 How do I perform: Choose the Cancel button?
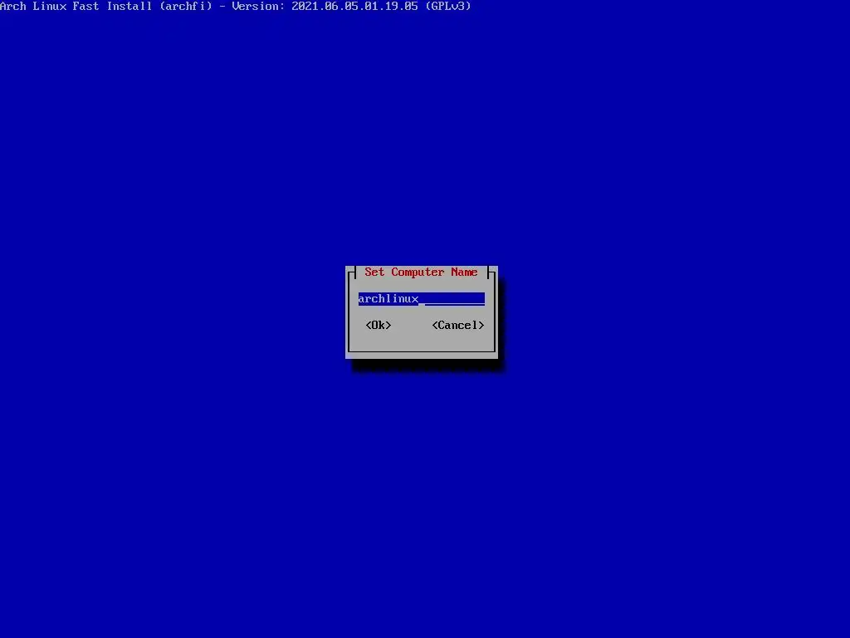click(458, 325)
